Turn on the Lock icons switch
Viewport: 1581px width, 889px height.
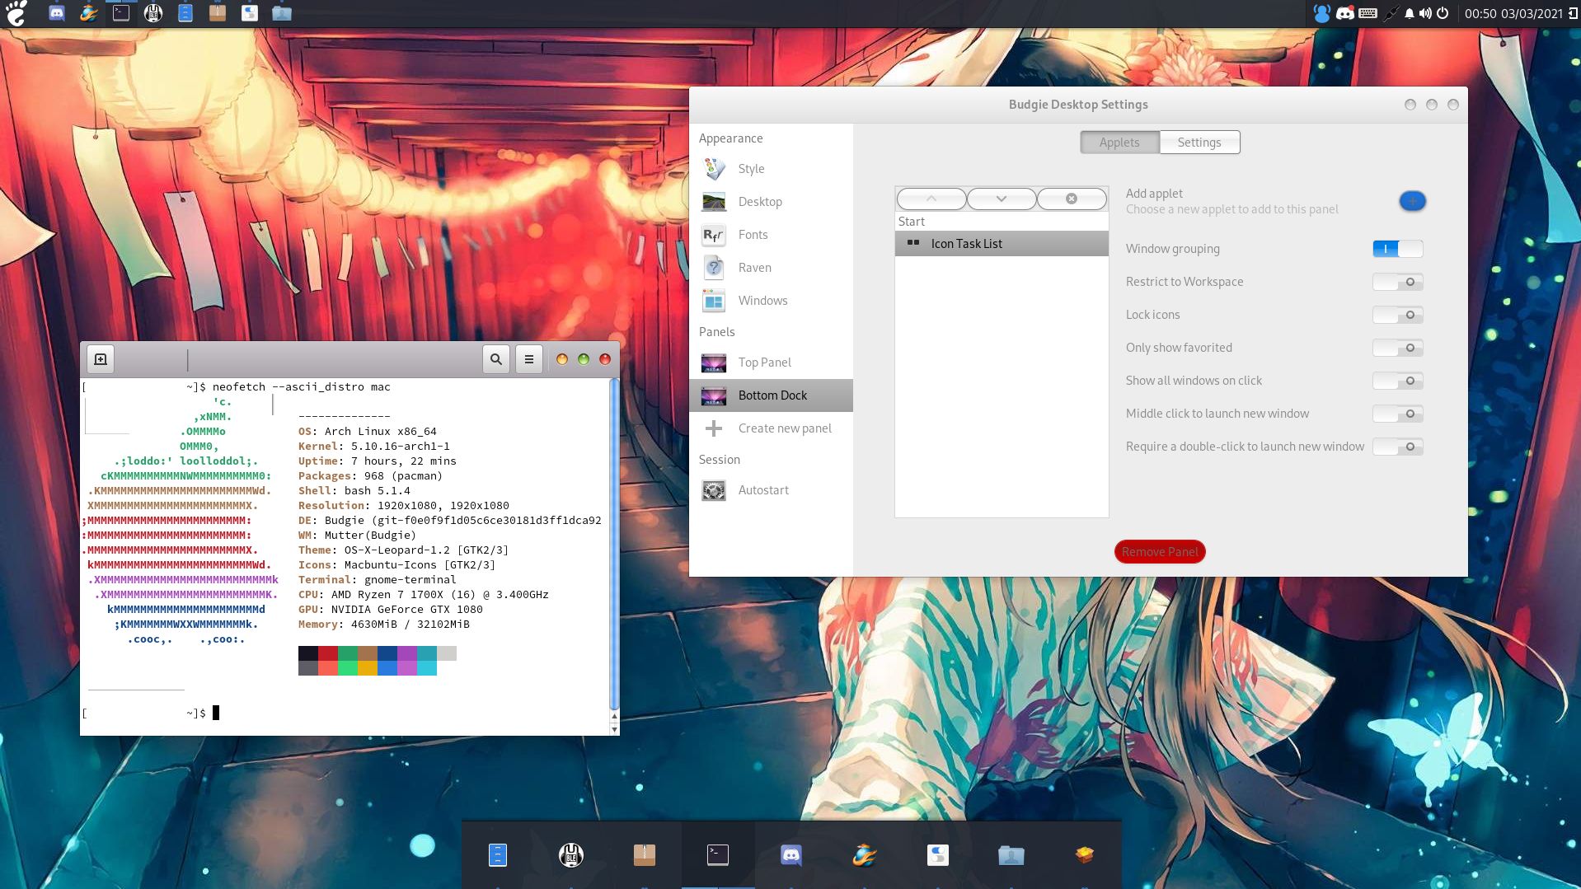[x=1398, y=315]
